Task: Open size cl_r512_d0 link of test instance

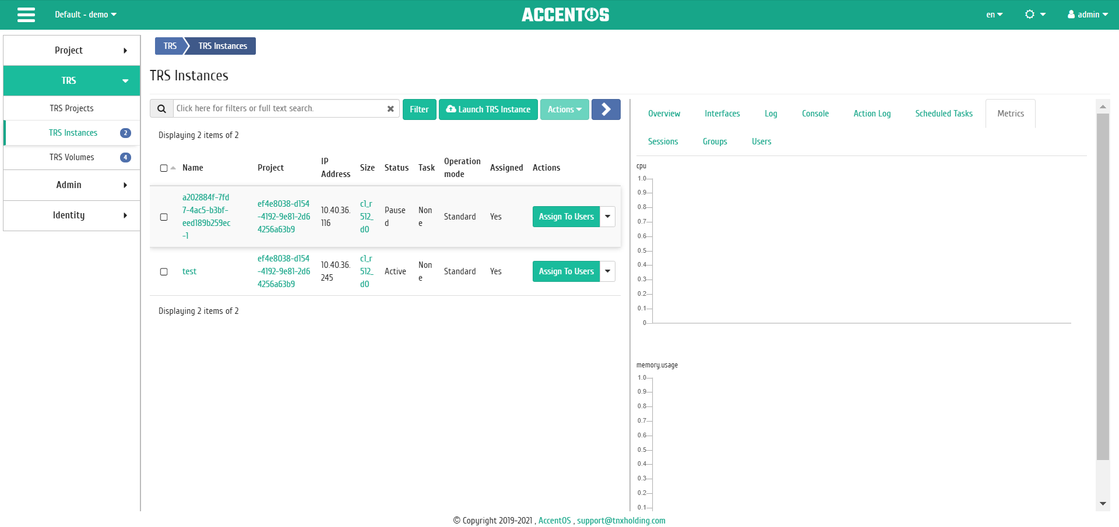Action: pos(367,271)
